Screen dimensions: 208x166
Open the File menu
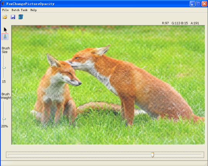click(5, 10)
